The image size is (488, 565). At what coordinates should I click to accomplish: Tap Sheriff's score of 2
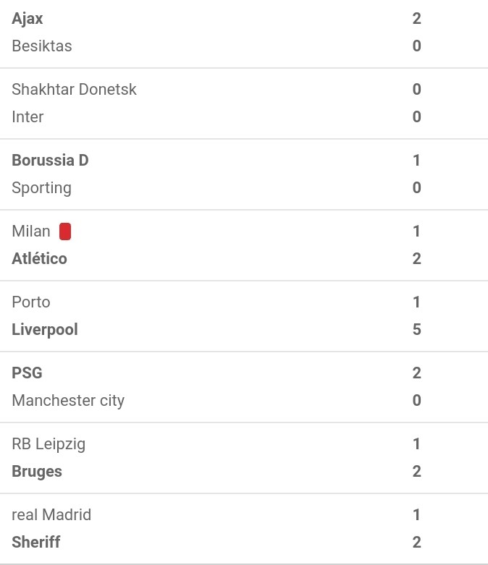(x=416, y=543)
